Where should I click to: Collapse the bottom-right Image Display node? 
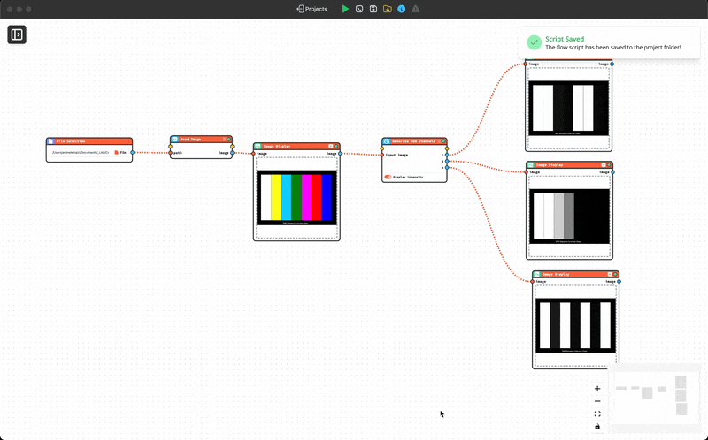pos(612,274)
